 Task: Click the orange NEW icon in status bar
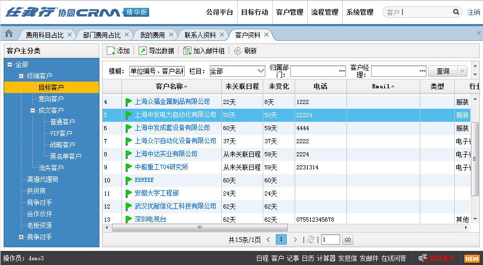pos(471,258)
